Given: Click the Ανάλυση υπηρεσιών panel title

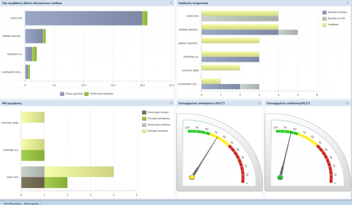Looking at the screenshot, I should [193, 3].
